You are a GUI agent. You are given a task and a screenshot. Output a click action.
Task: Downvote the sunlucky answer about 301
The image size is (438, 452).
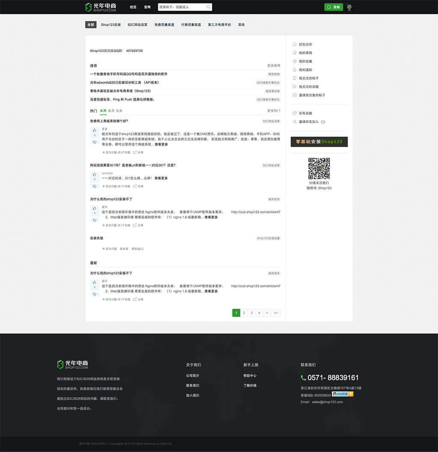(95, 186)
